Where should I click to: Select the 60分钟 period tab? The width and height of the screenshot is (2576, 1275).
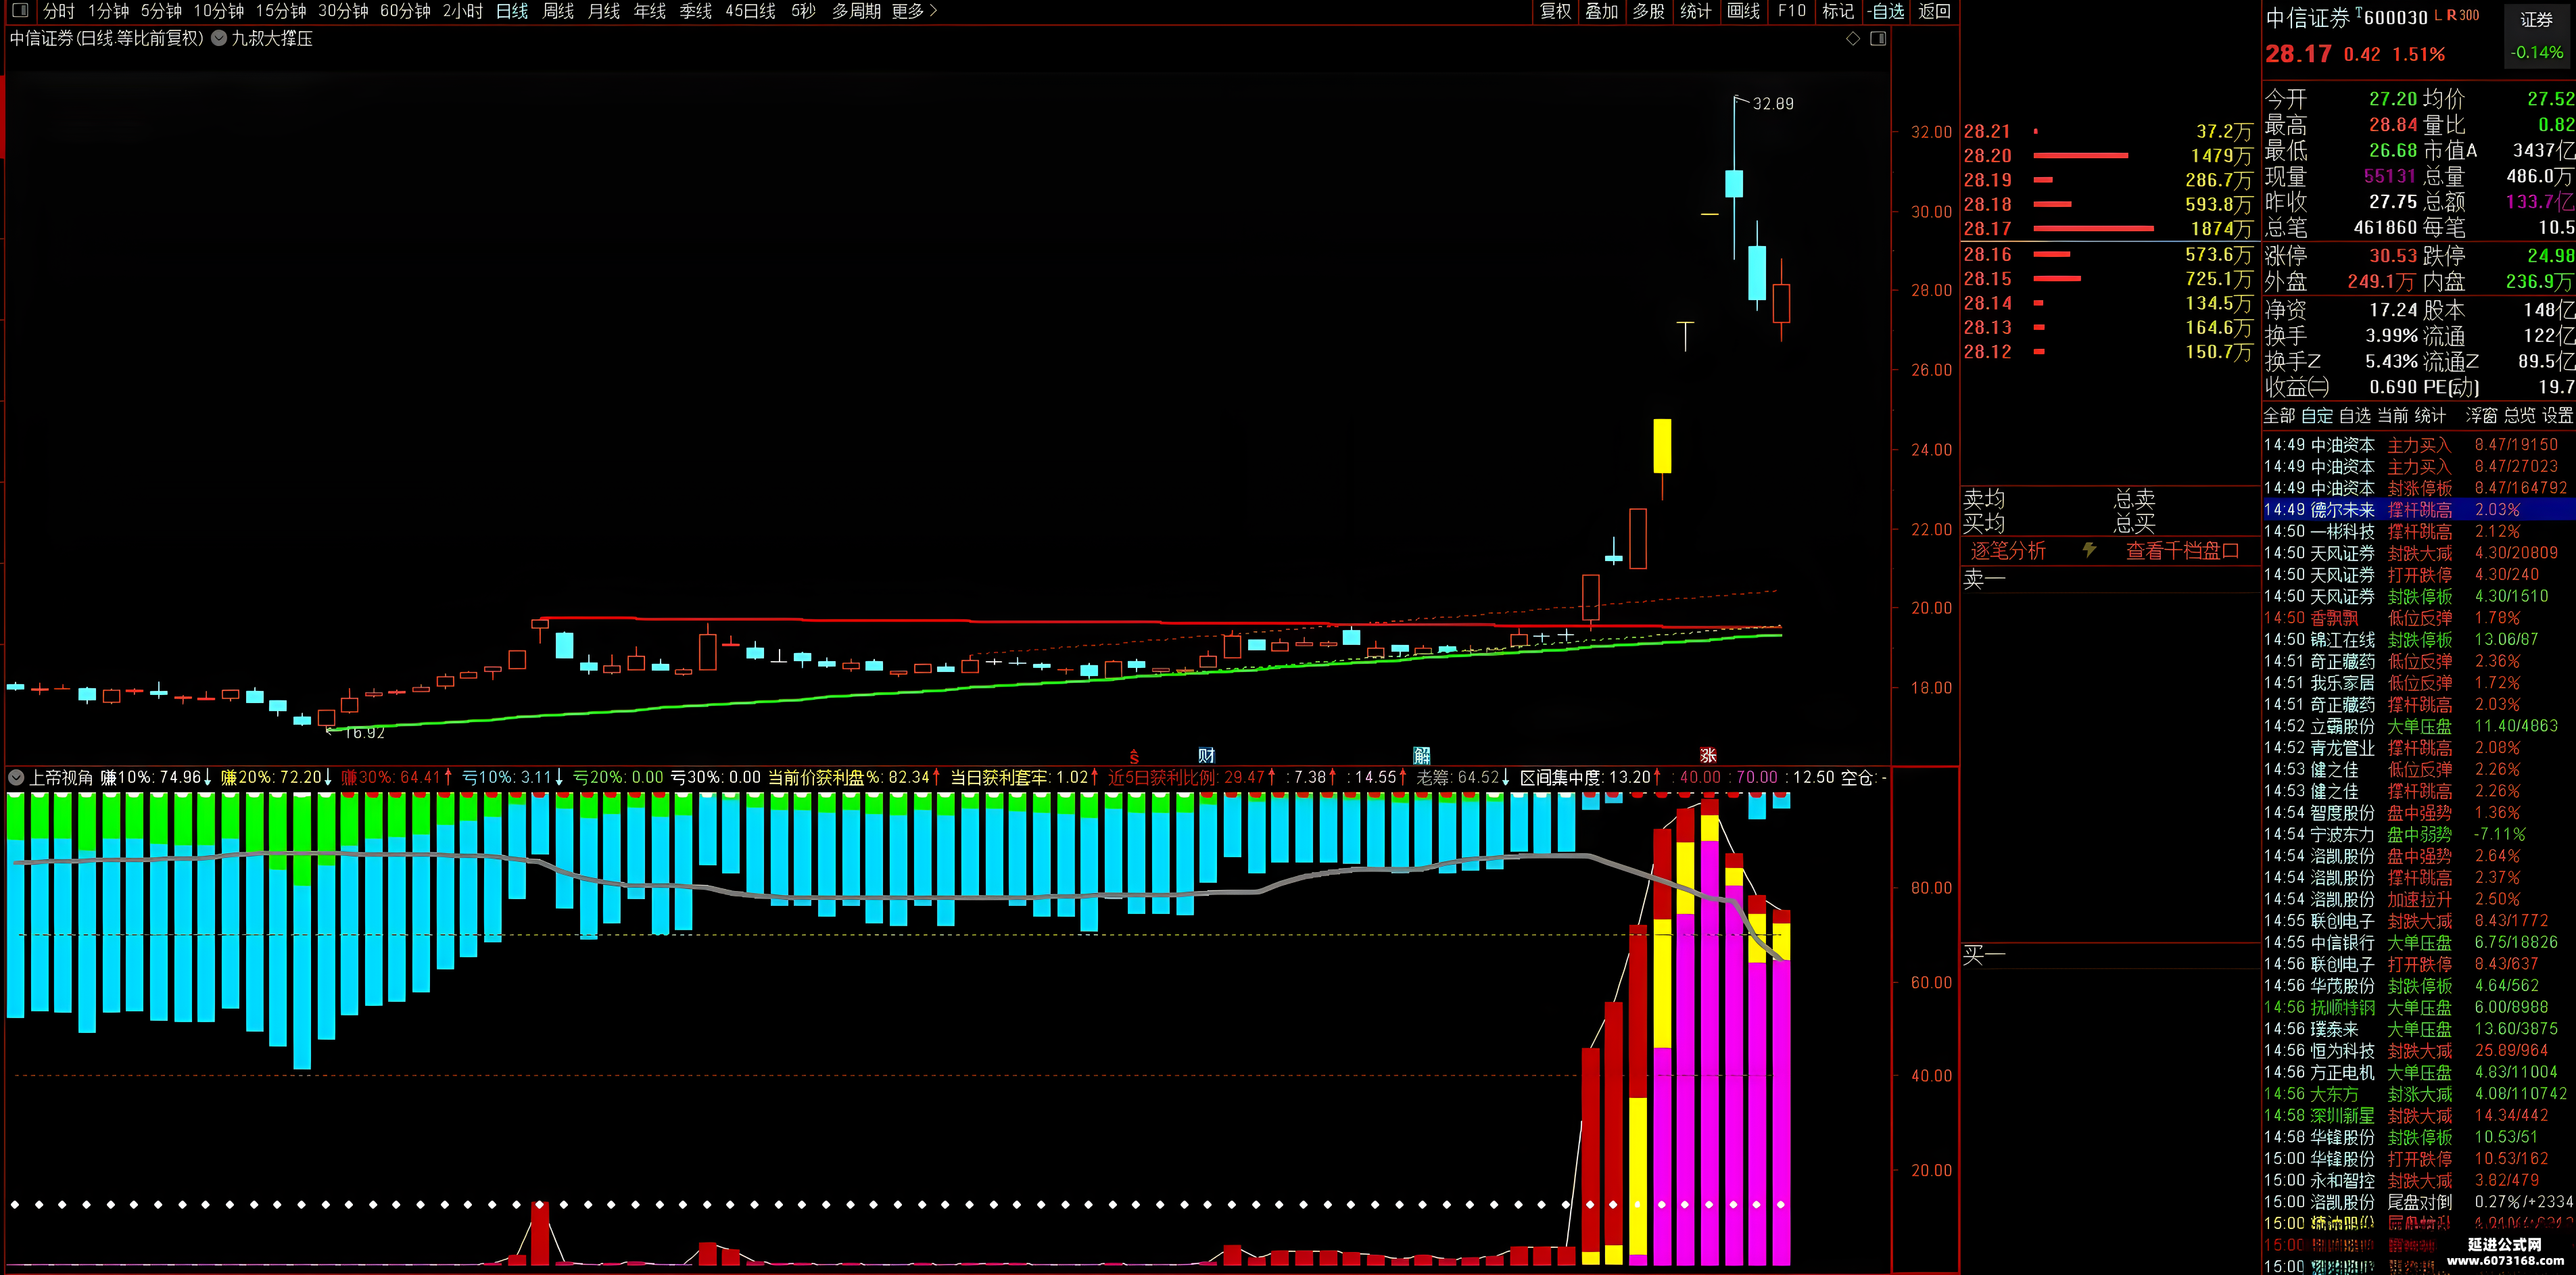click(x=405, y=11)
